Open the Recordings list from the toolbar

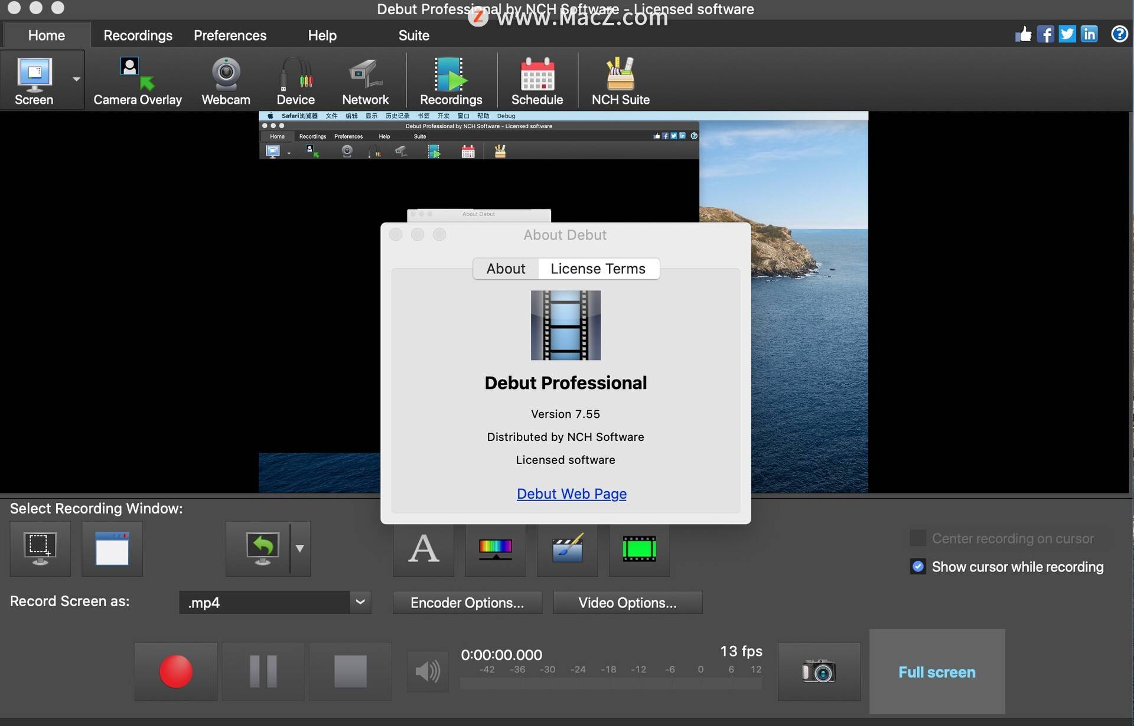tap(451, 80)
